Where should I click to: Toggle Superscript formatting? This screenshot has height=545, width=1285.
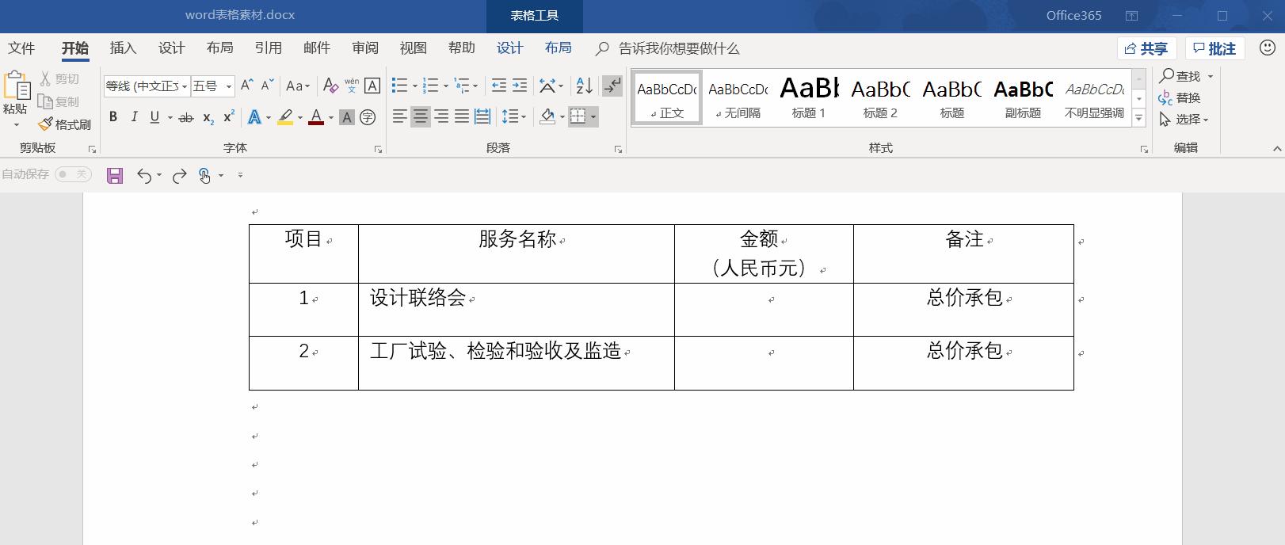coord(228,117)
